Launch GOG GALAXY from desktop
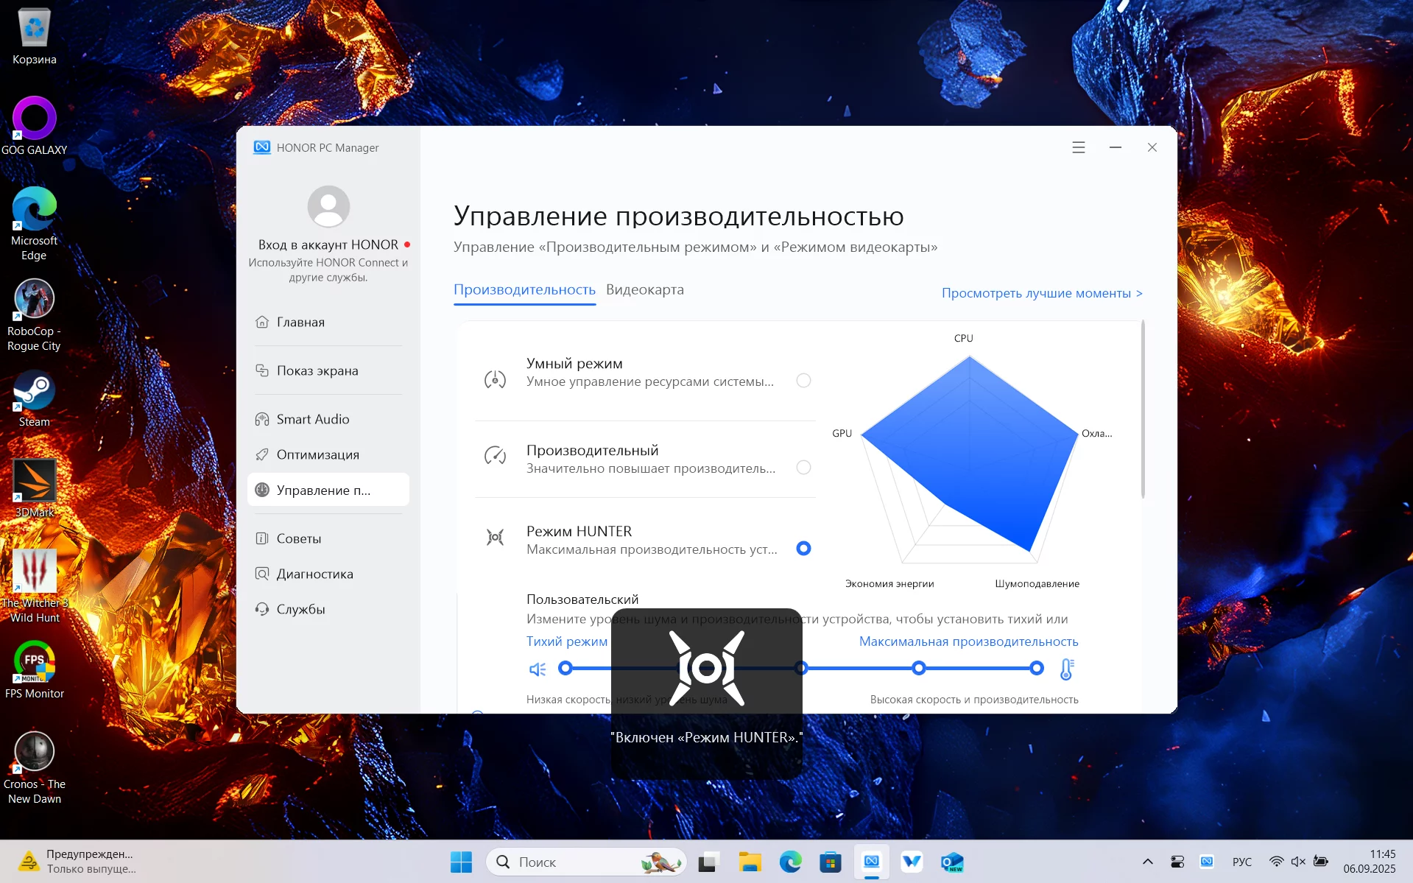Viewport: 1413px width, 883px height. click(35, 126)
